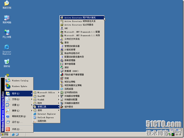The width and height of the screenshot is (184, 138).
Task: Click the 授权 icon
Action: 62,68
